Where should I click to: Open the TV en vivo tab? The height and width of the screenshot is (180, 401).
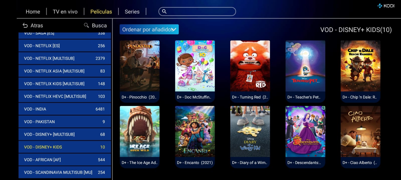(65, 12)
